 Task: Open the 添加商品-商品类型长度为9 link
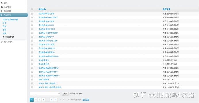point(49,56)
